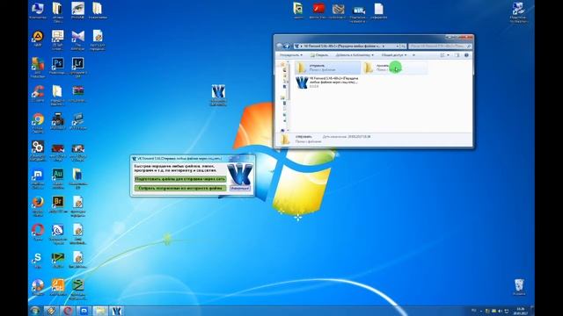Viewport: 563px width, 316px height.
Task: Open 'Добавить в библиотеку' dropdown in Explorer
Action: [x=355, y=55]
